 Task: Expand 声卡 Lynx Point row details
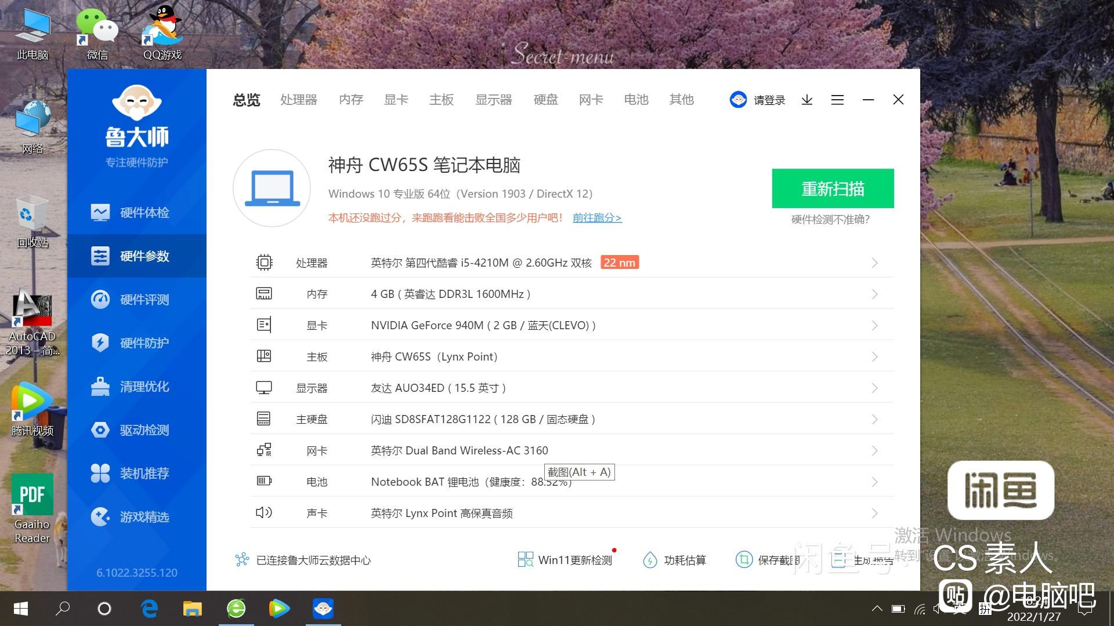click(x=874, y=514)
